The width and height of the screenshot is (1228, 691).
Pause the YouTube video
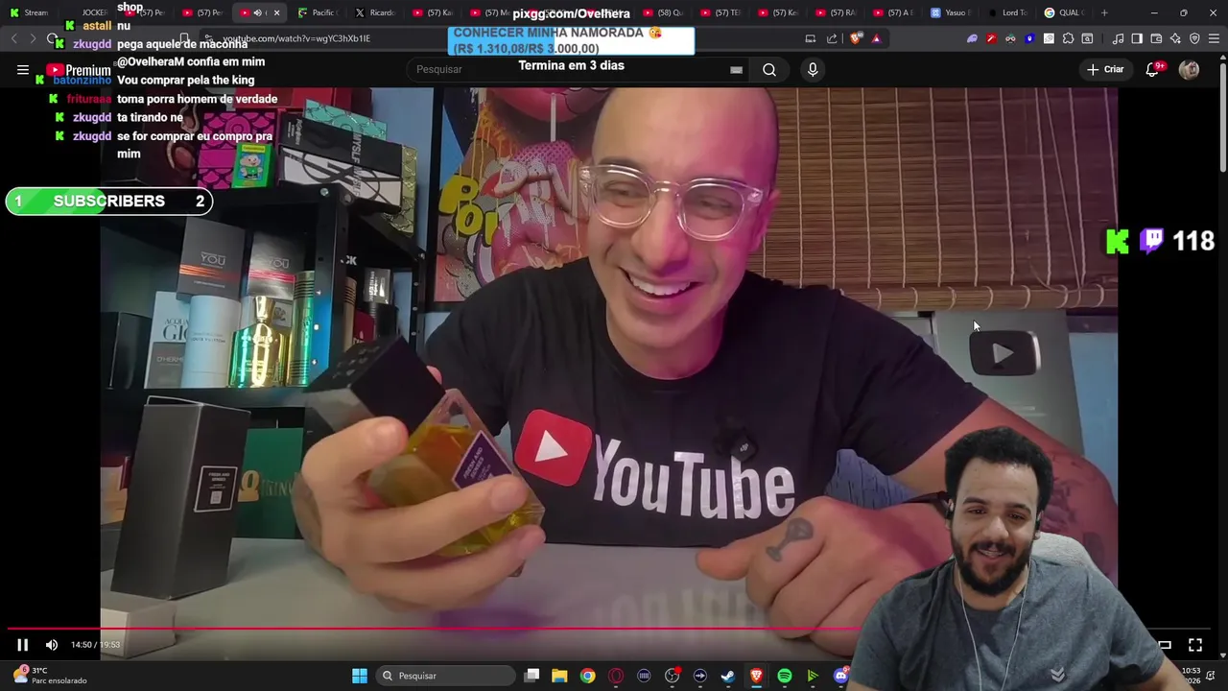pyautogui.click(x=22, y=645)
